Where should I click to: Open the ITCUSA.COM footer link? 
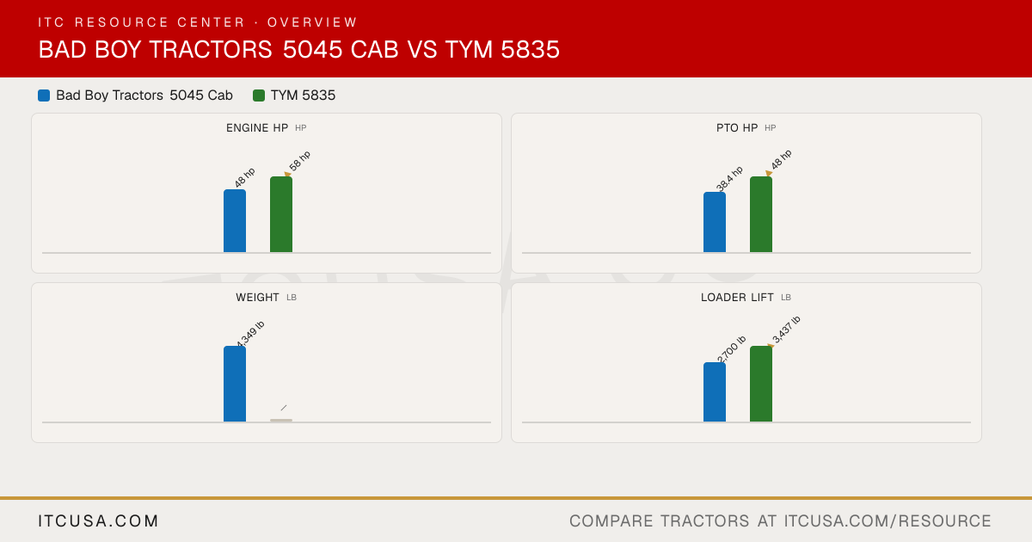click(x=99, y=521)
